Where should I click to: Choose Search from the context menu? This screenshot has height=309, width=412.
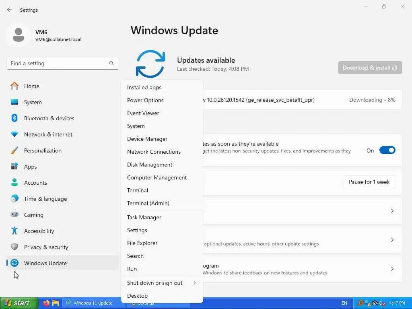click(162, 256)
